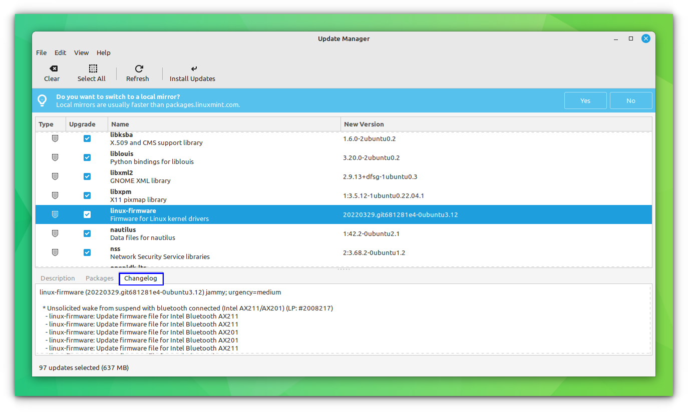Click the Name column header
688x412 pixels.
coord(120,123)
